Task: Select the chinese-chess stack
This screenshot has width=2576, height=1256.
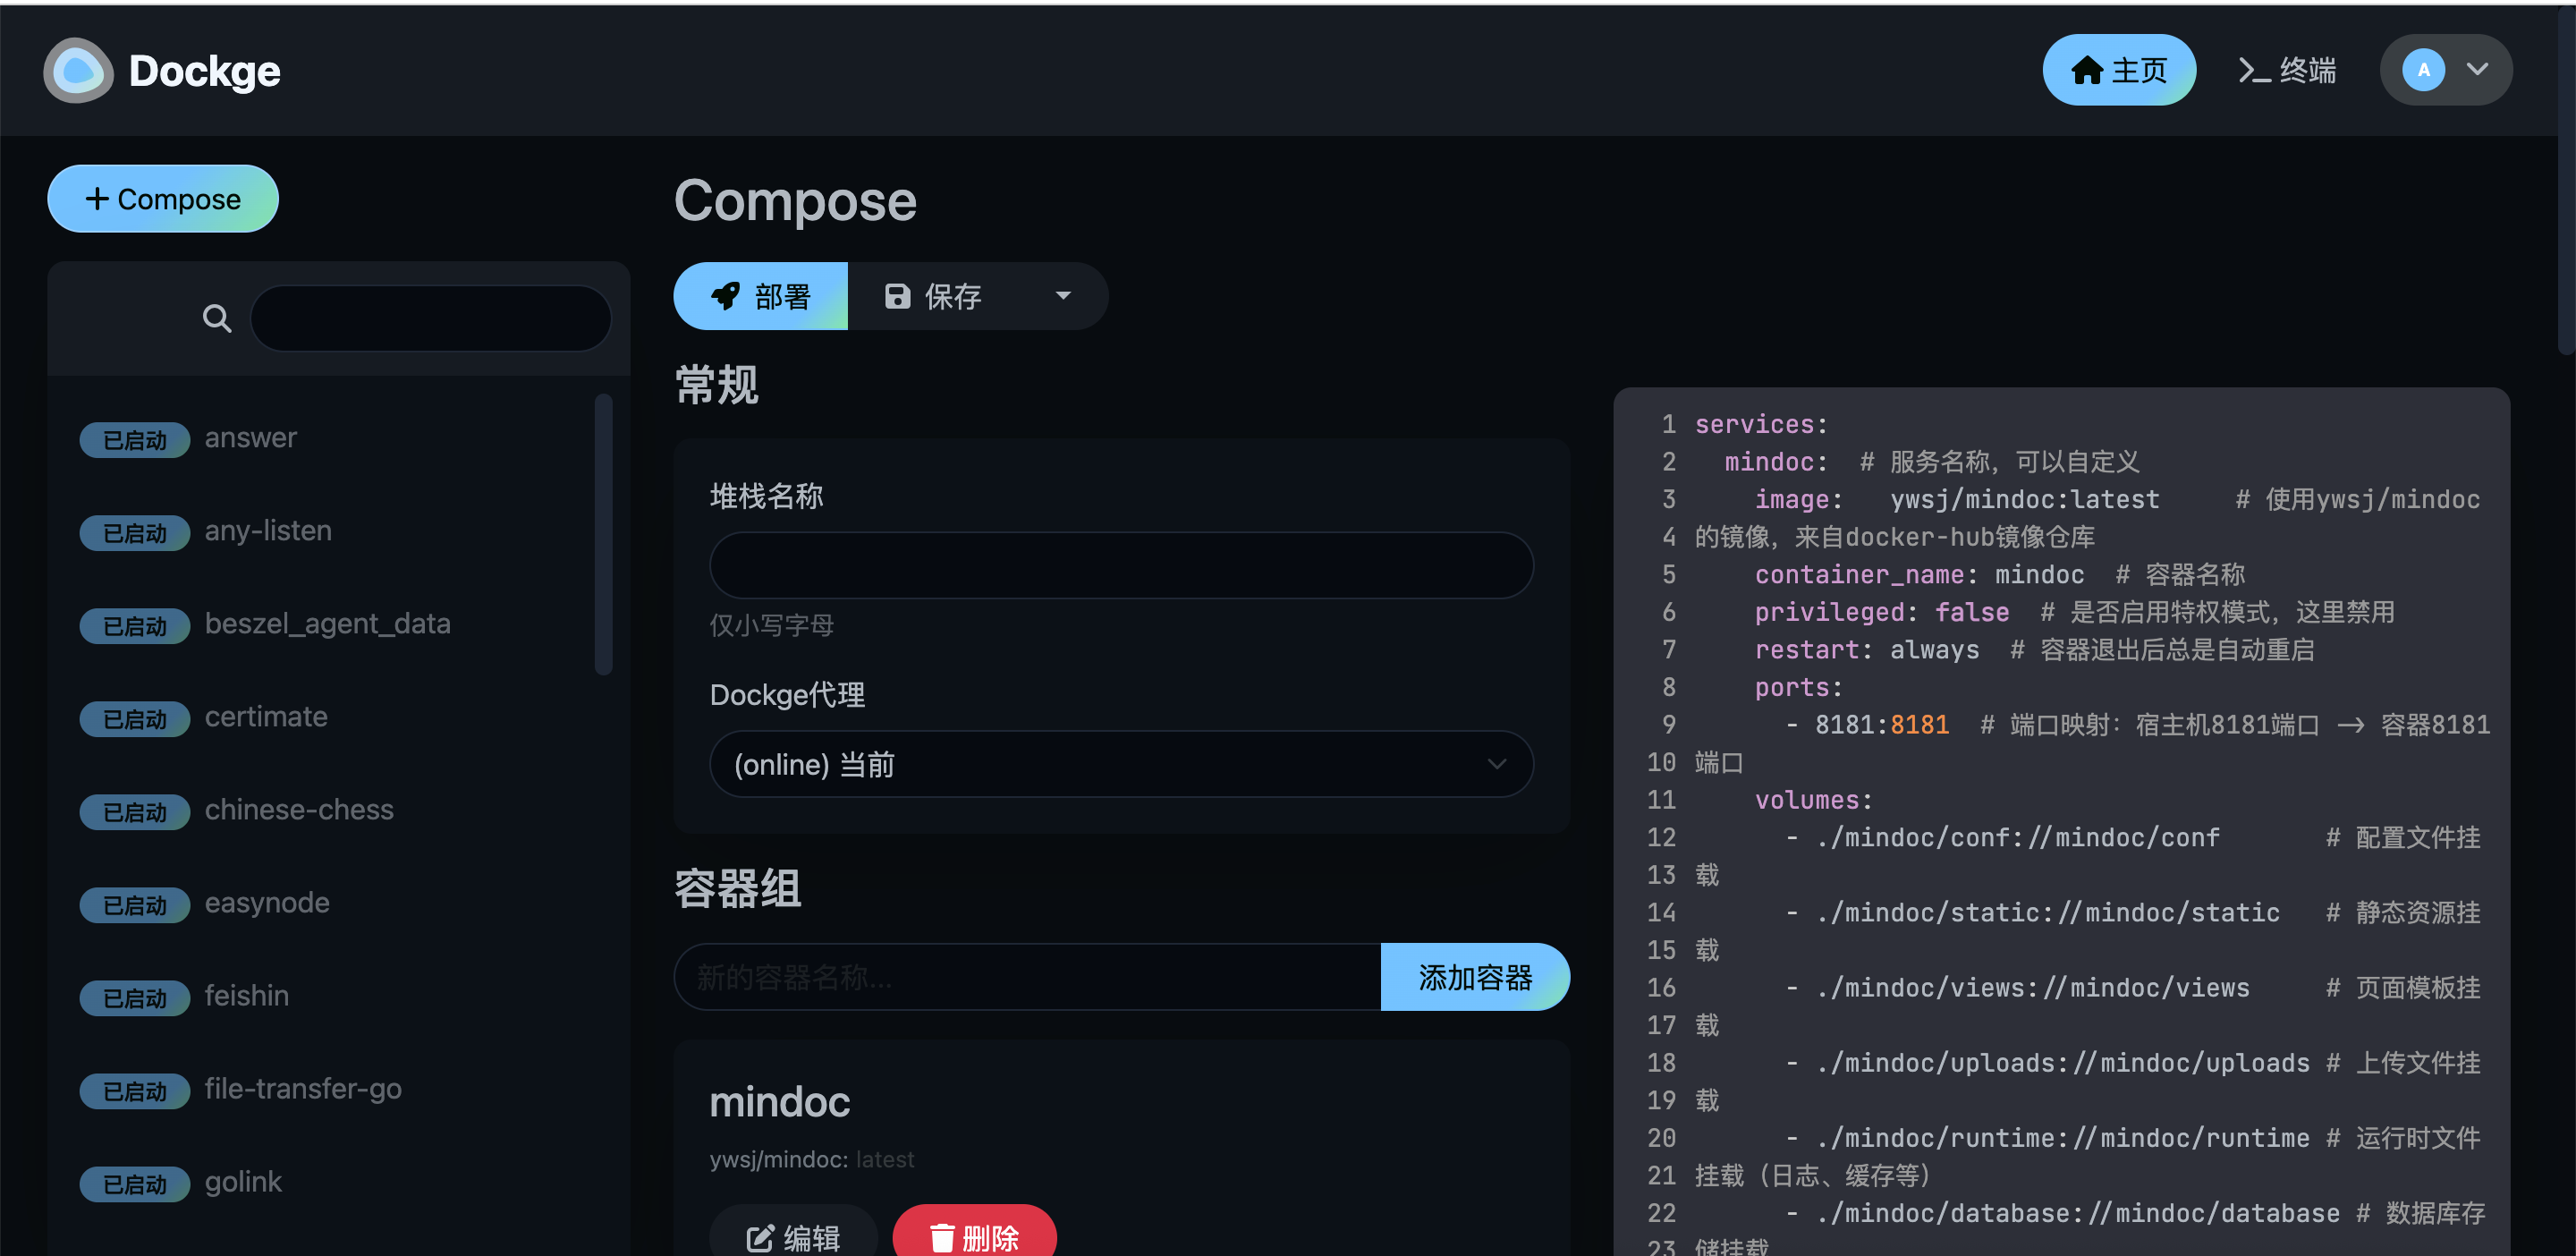Action: (298, 810)
